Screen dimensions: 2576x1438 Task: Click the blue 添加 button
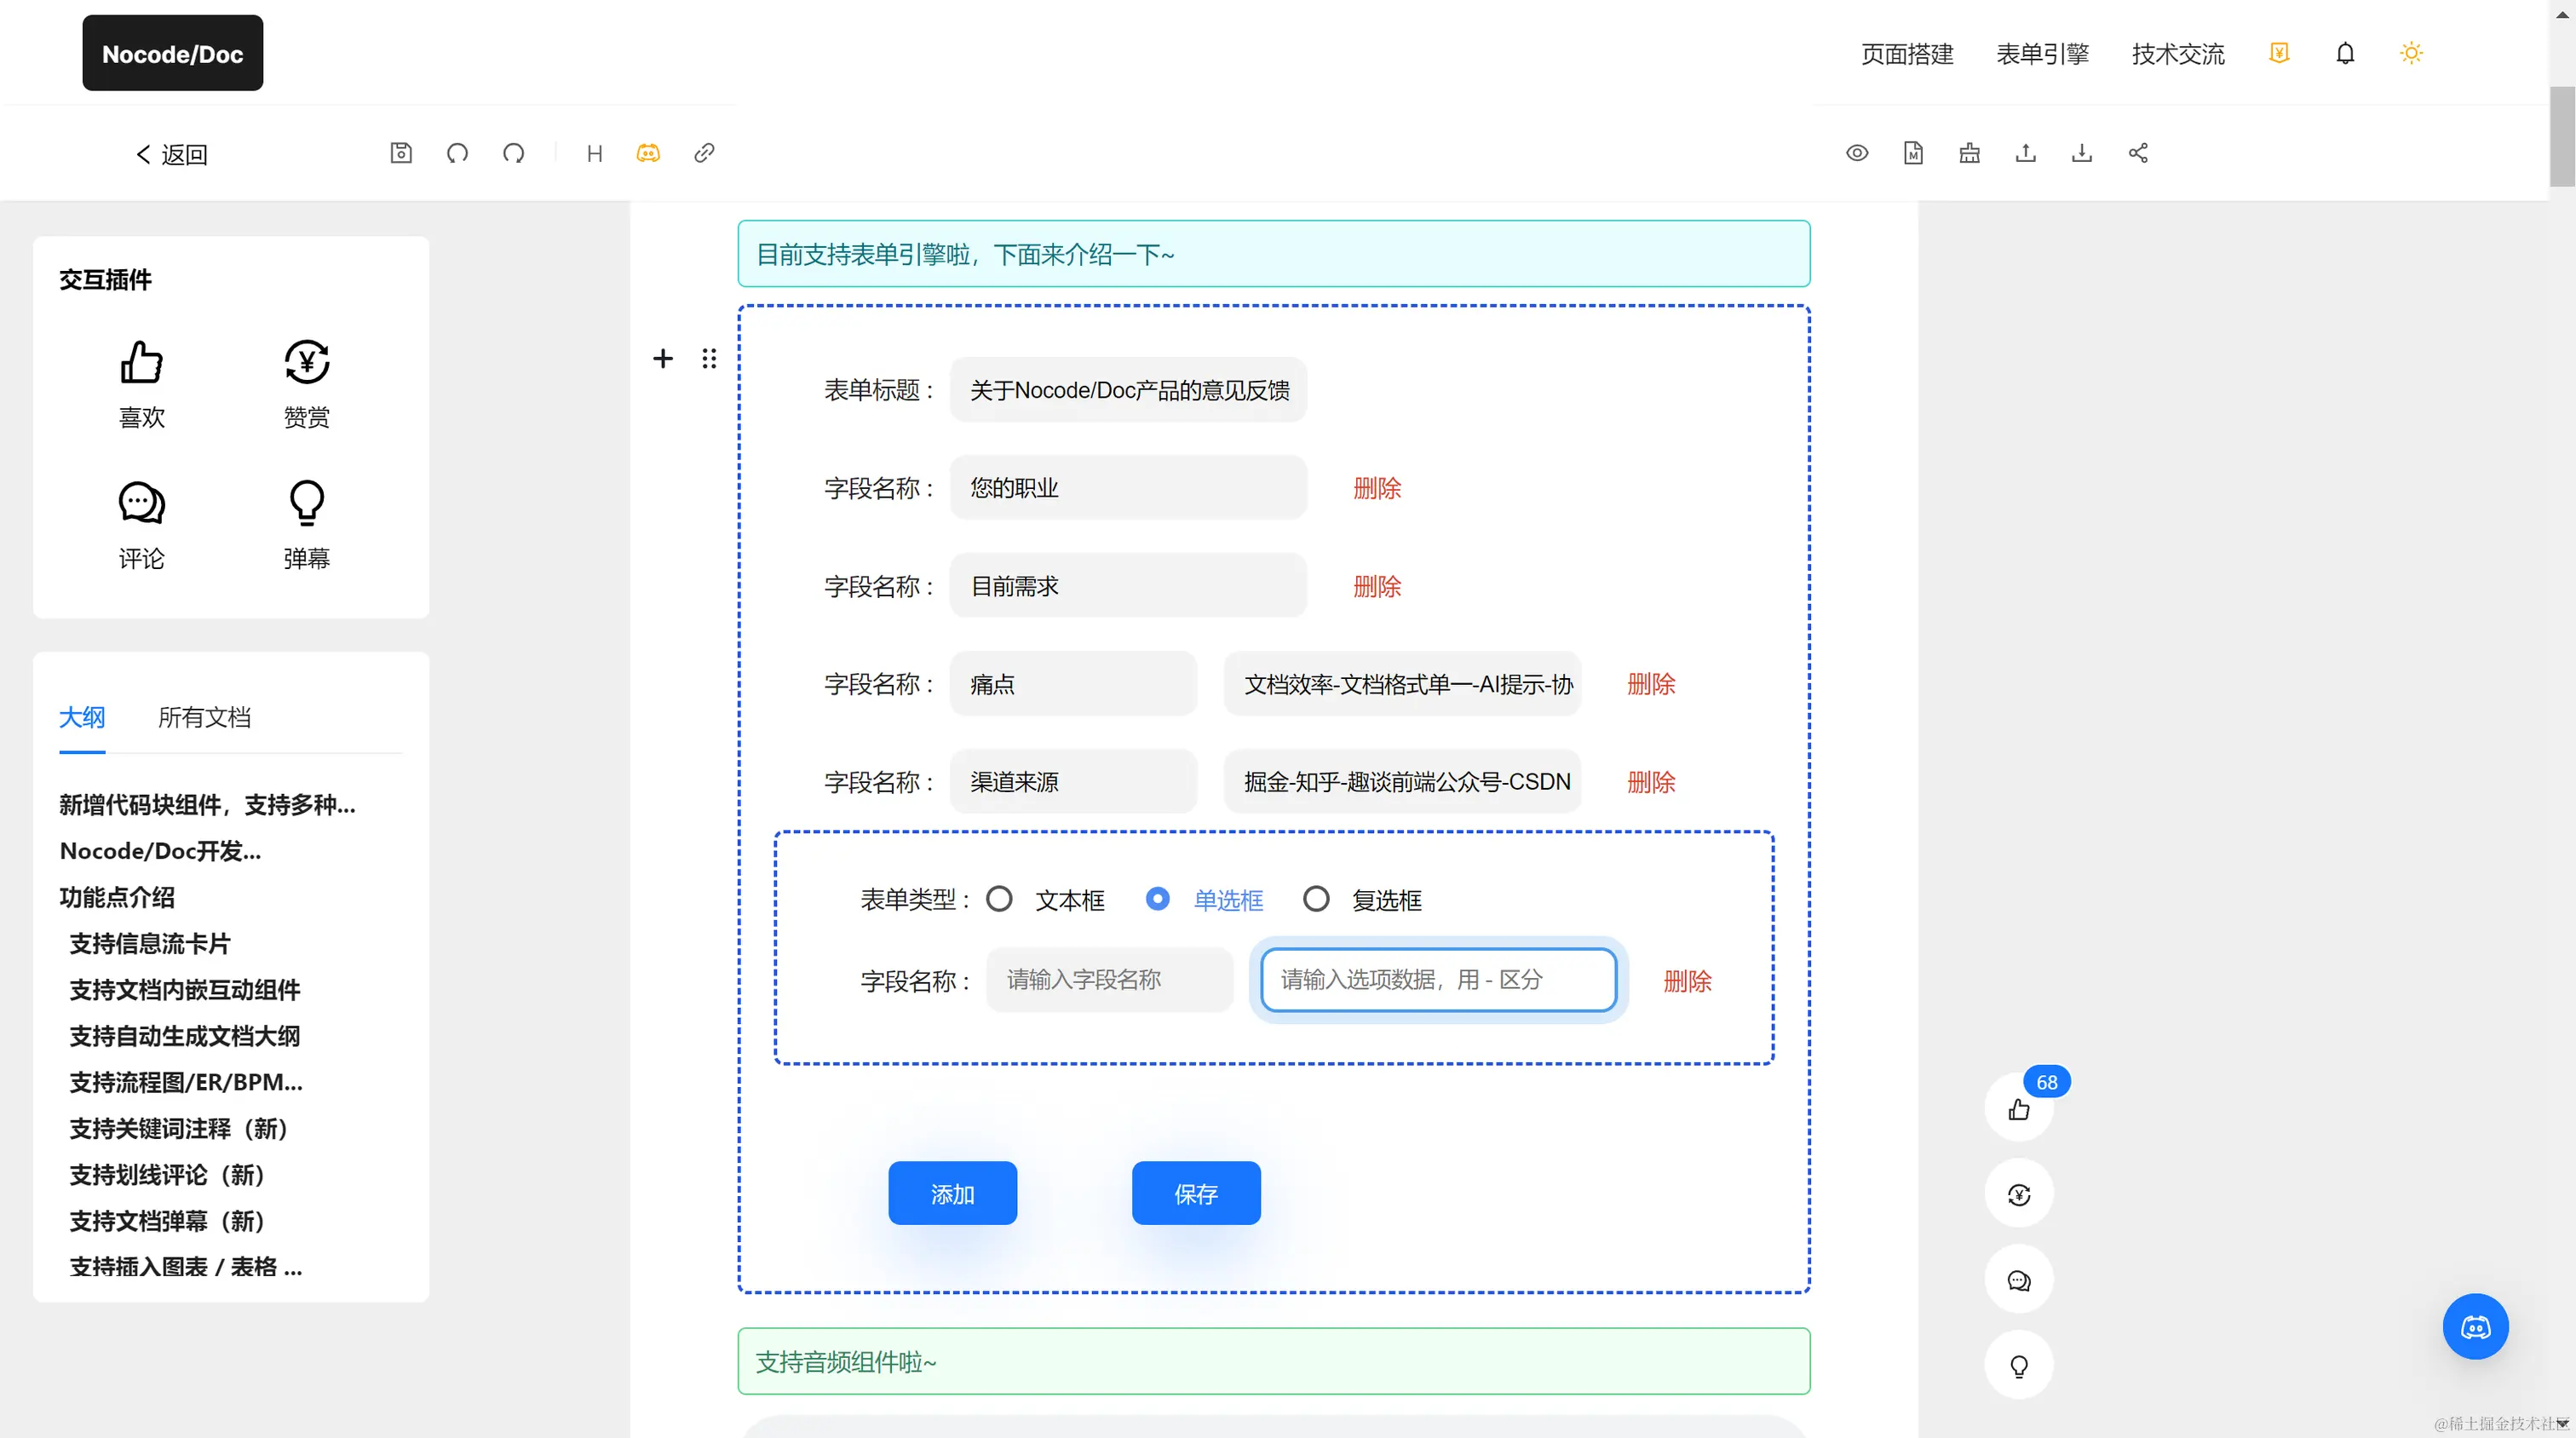[952, 1193]
